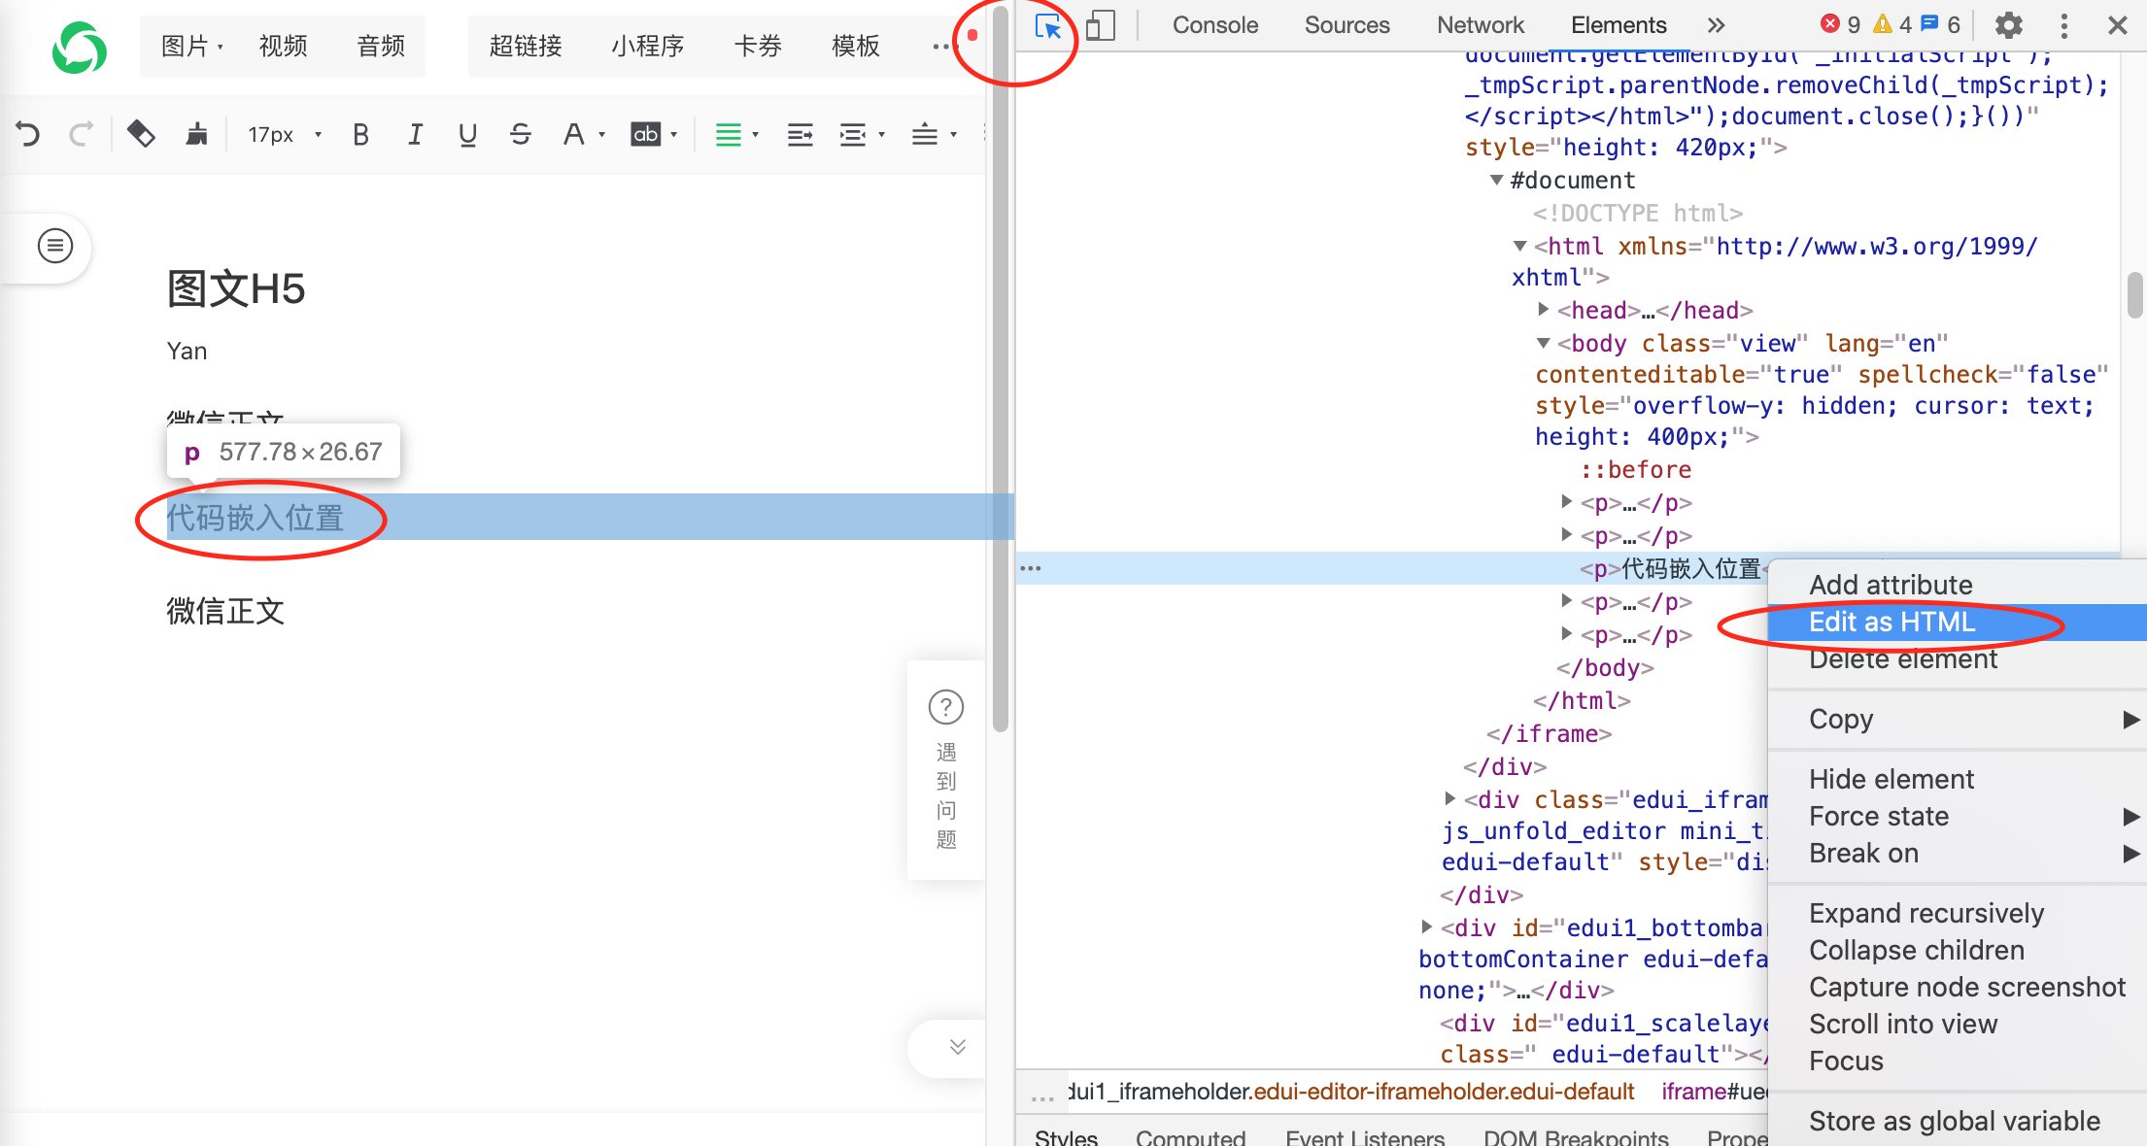
Task: Click the 模板 template button
Action: [855, 46]
